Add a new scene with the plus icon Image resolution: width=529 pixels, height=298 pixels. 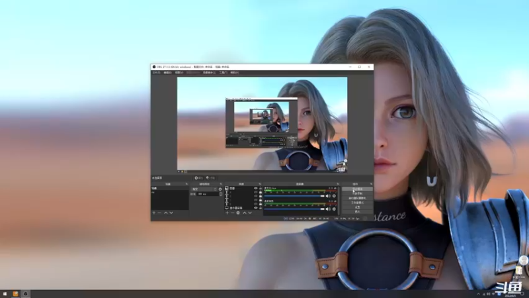coord(154,213)
